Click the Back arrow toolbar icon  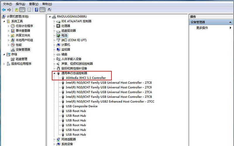4,10
